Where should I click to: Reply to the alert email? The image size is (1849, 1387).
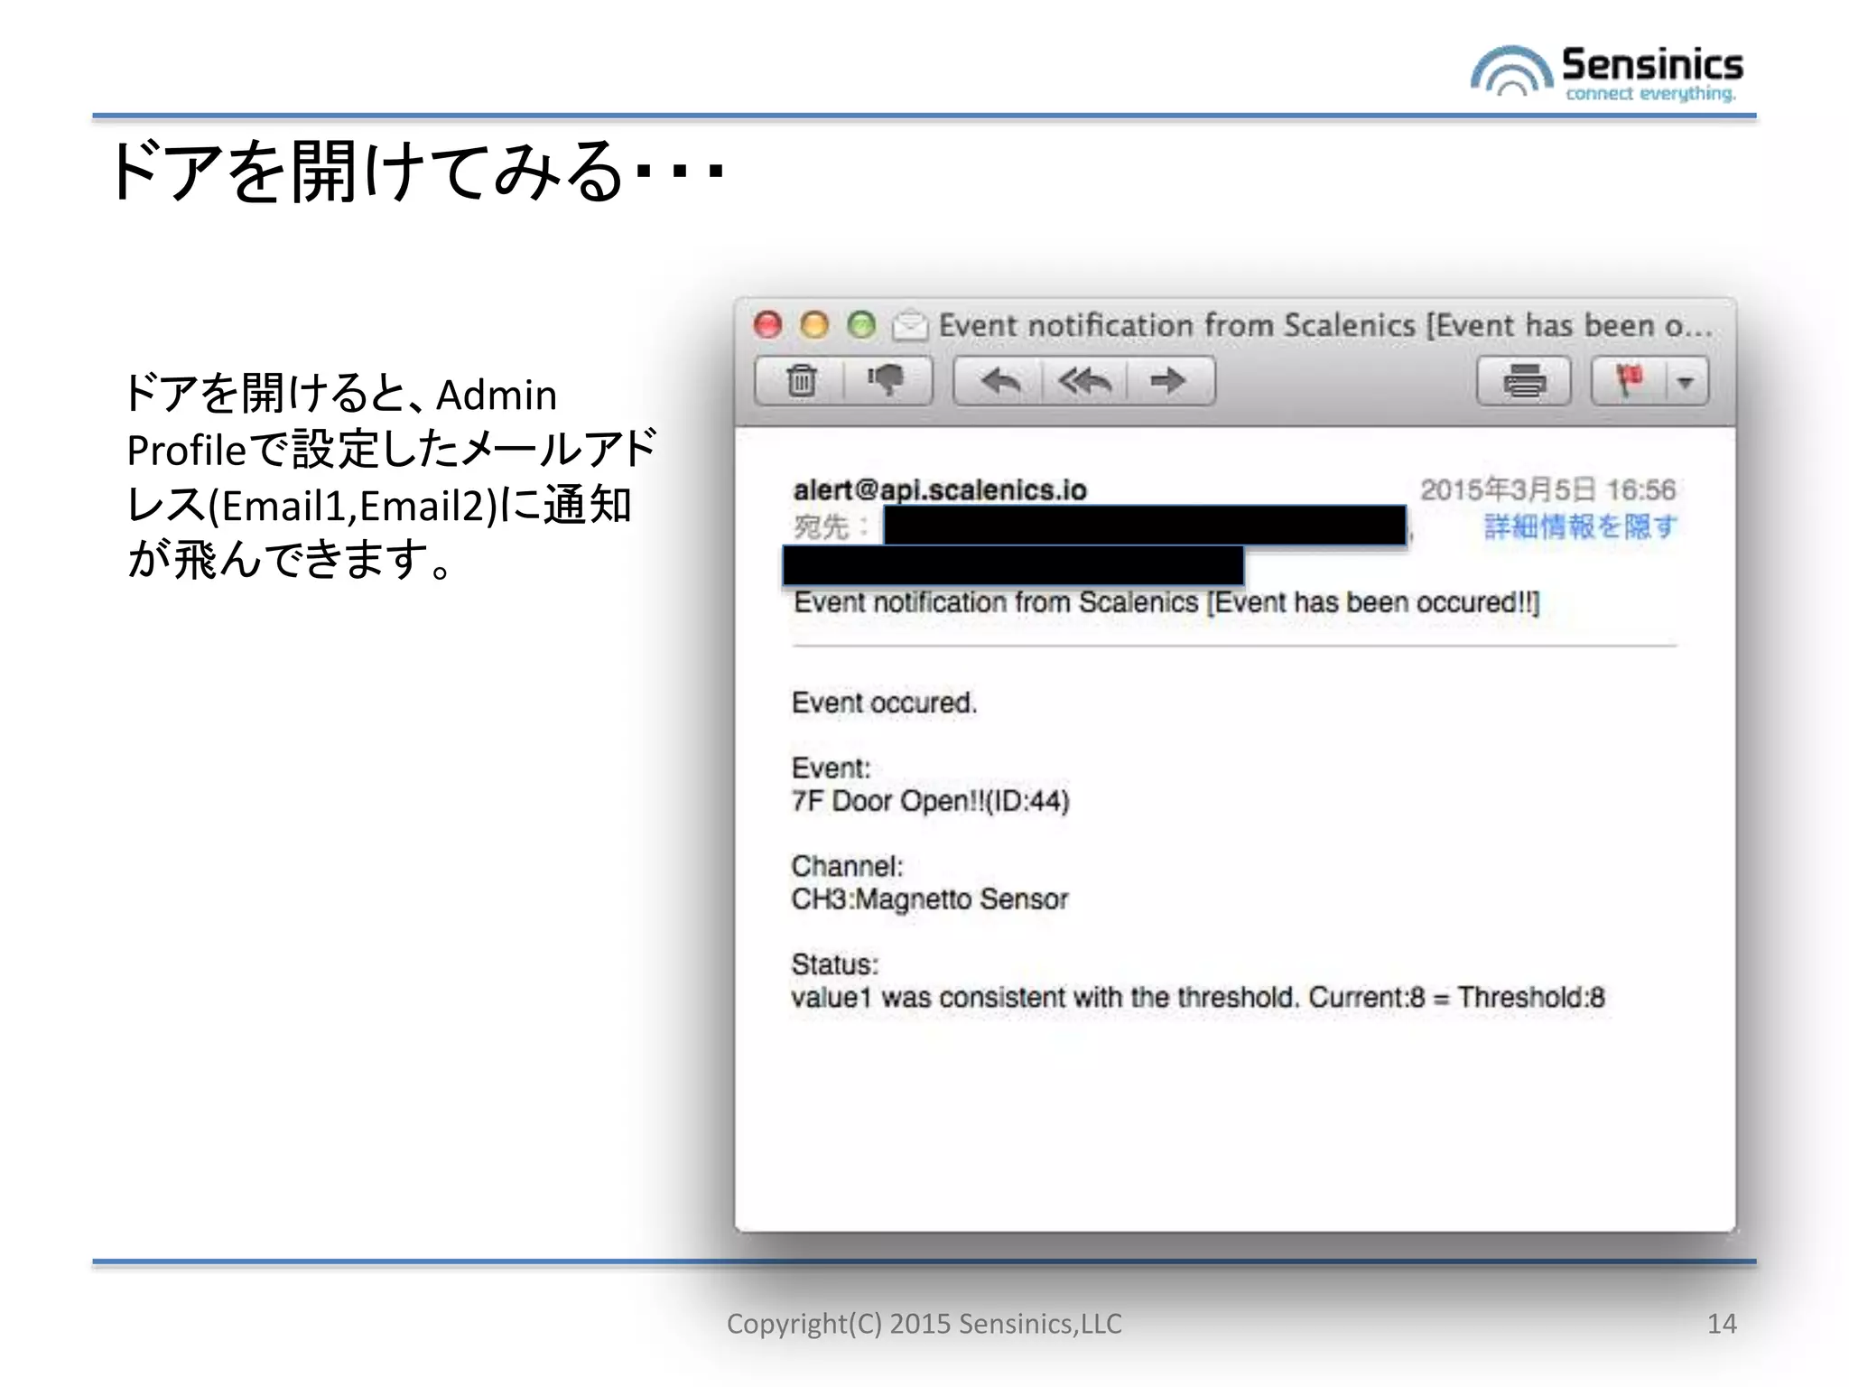(999, 381)
